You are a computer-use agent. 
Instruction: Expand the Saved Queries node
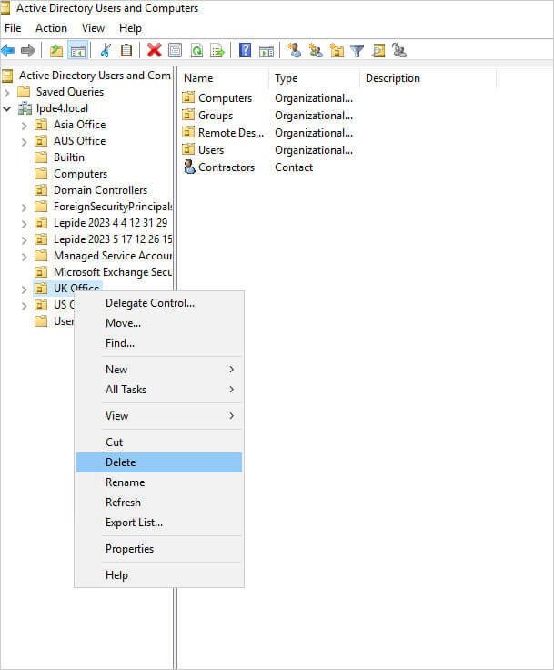[7, 92]
